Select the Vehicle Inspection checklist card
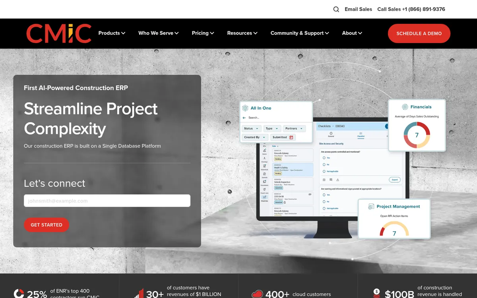 (293, 184)
